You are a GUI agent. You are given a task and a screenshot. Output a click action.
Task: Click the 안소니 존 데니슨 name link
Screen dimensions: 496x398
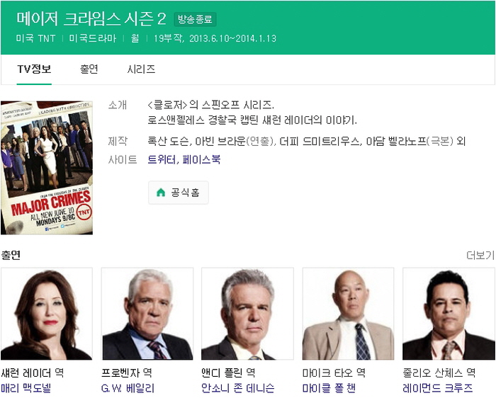(238, 388)
